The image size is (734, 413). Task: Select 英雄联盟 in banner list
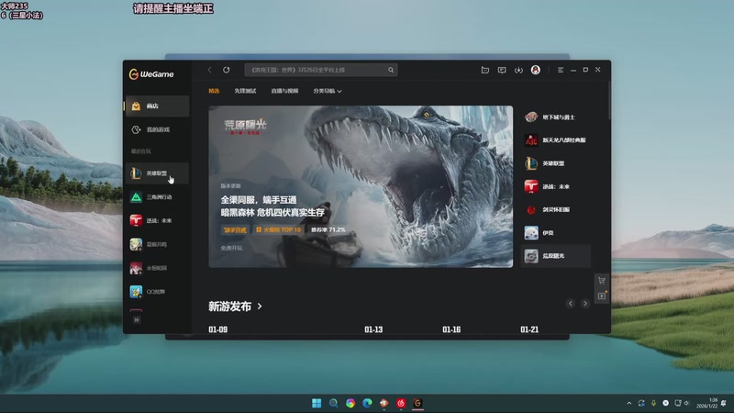(x=556, y=163)
